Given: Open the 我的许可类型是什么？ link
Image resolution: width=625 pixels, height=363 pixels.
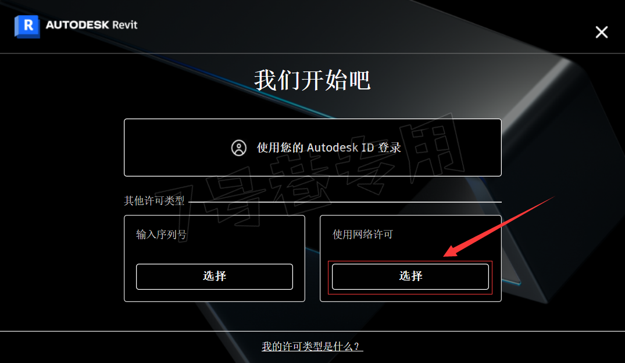Looking at the screenshot, I should coord(312,346).
